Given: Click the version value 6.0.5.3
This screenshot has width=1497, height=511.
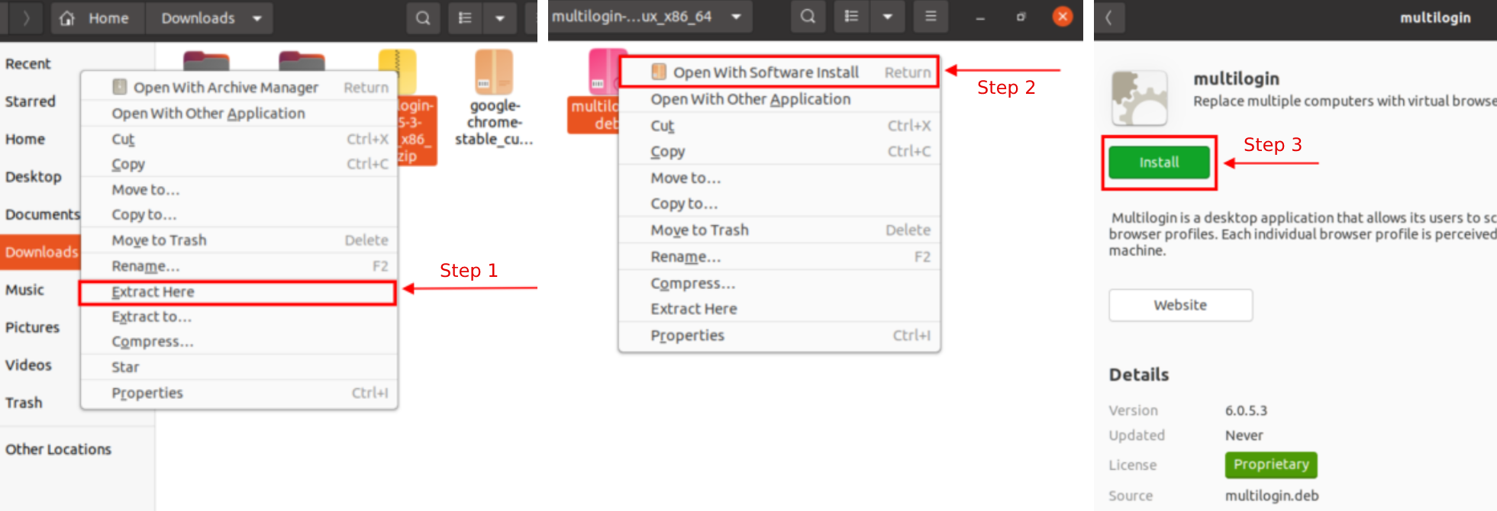Looking at the screenshot, I should (x=1246, y=410).
